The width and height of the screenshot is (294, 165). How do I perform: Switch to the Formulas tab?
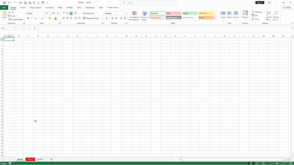[x=49, y=8]
